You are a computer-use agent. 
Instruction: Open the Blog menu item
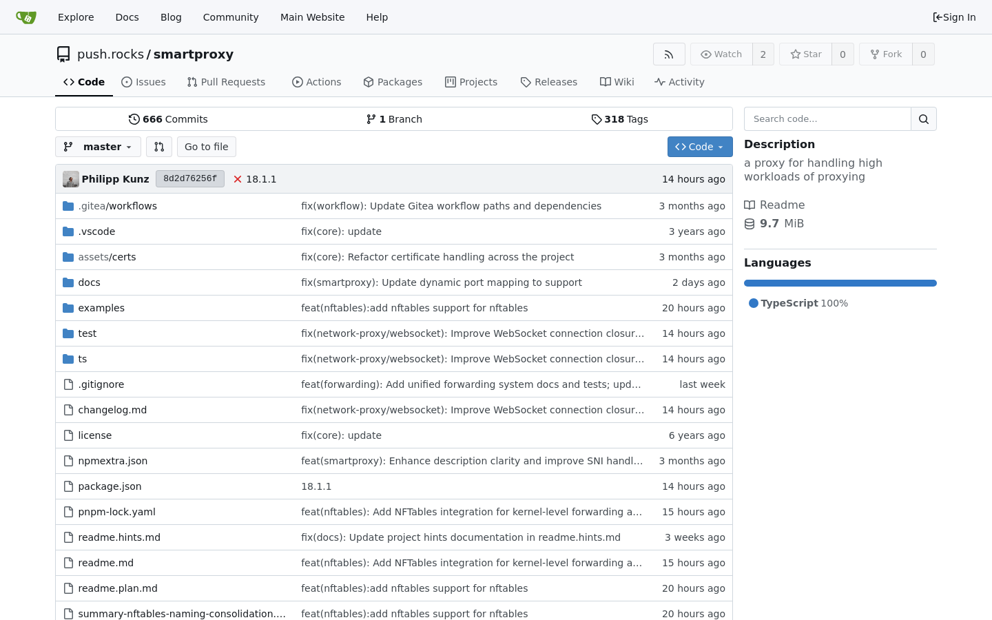click(171, 17)
